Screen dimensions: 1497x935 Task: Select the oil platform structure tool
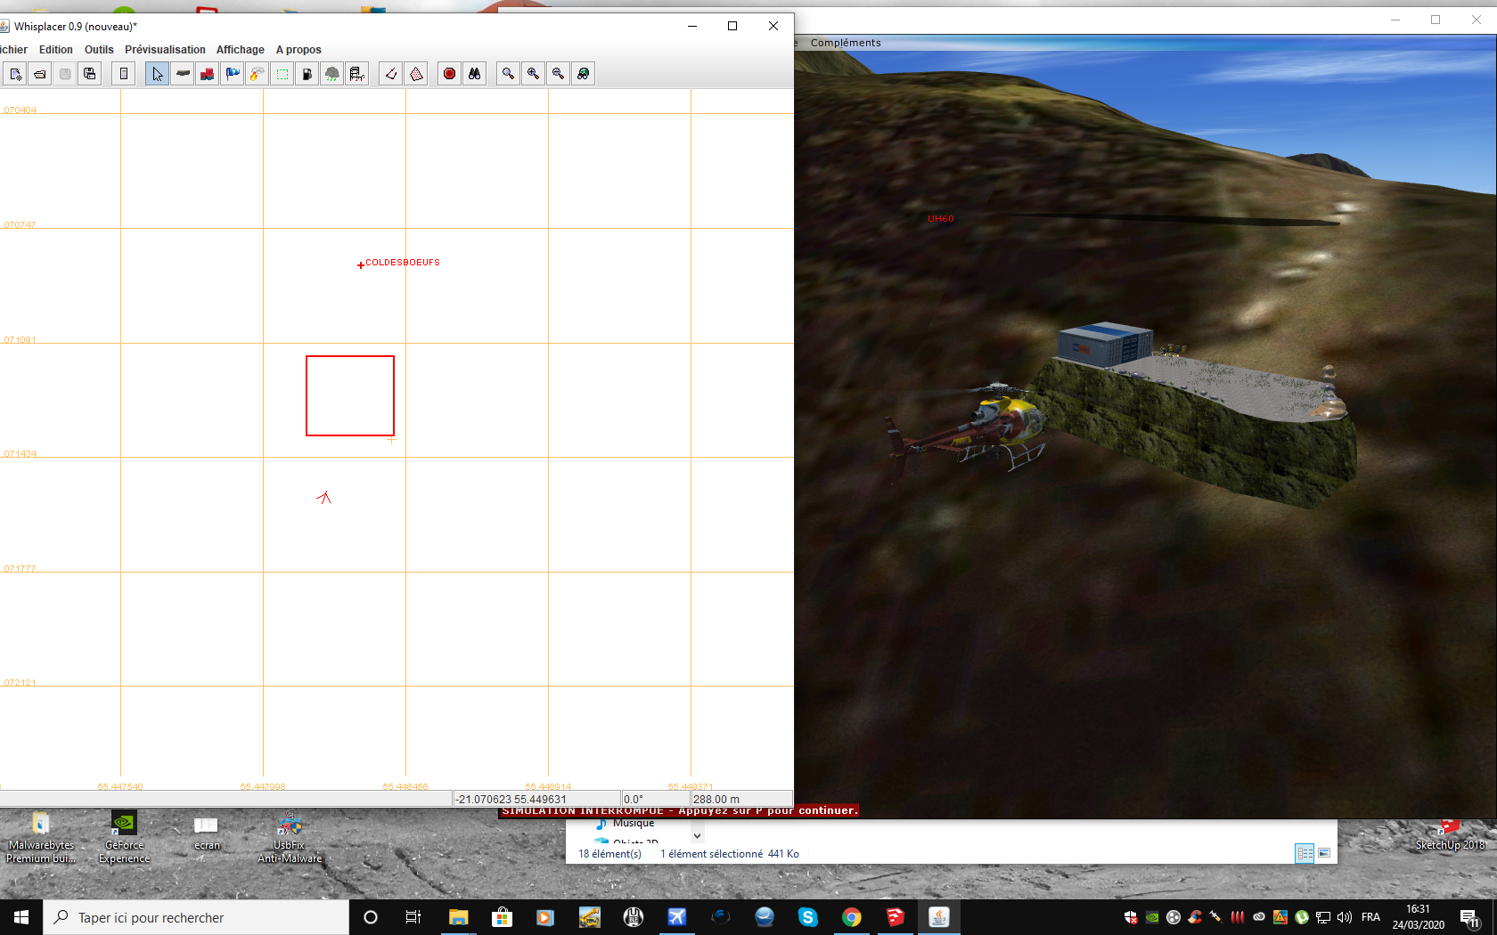click(357, 74)
